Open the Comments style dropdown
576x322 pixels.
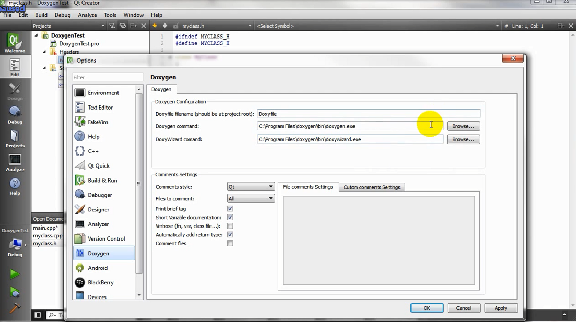pyautogui.click(x=251, y=187)
